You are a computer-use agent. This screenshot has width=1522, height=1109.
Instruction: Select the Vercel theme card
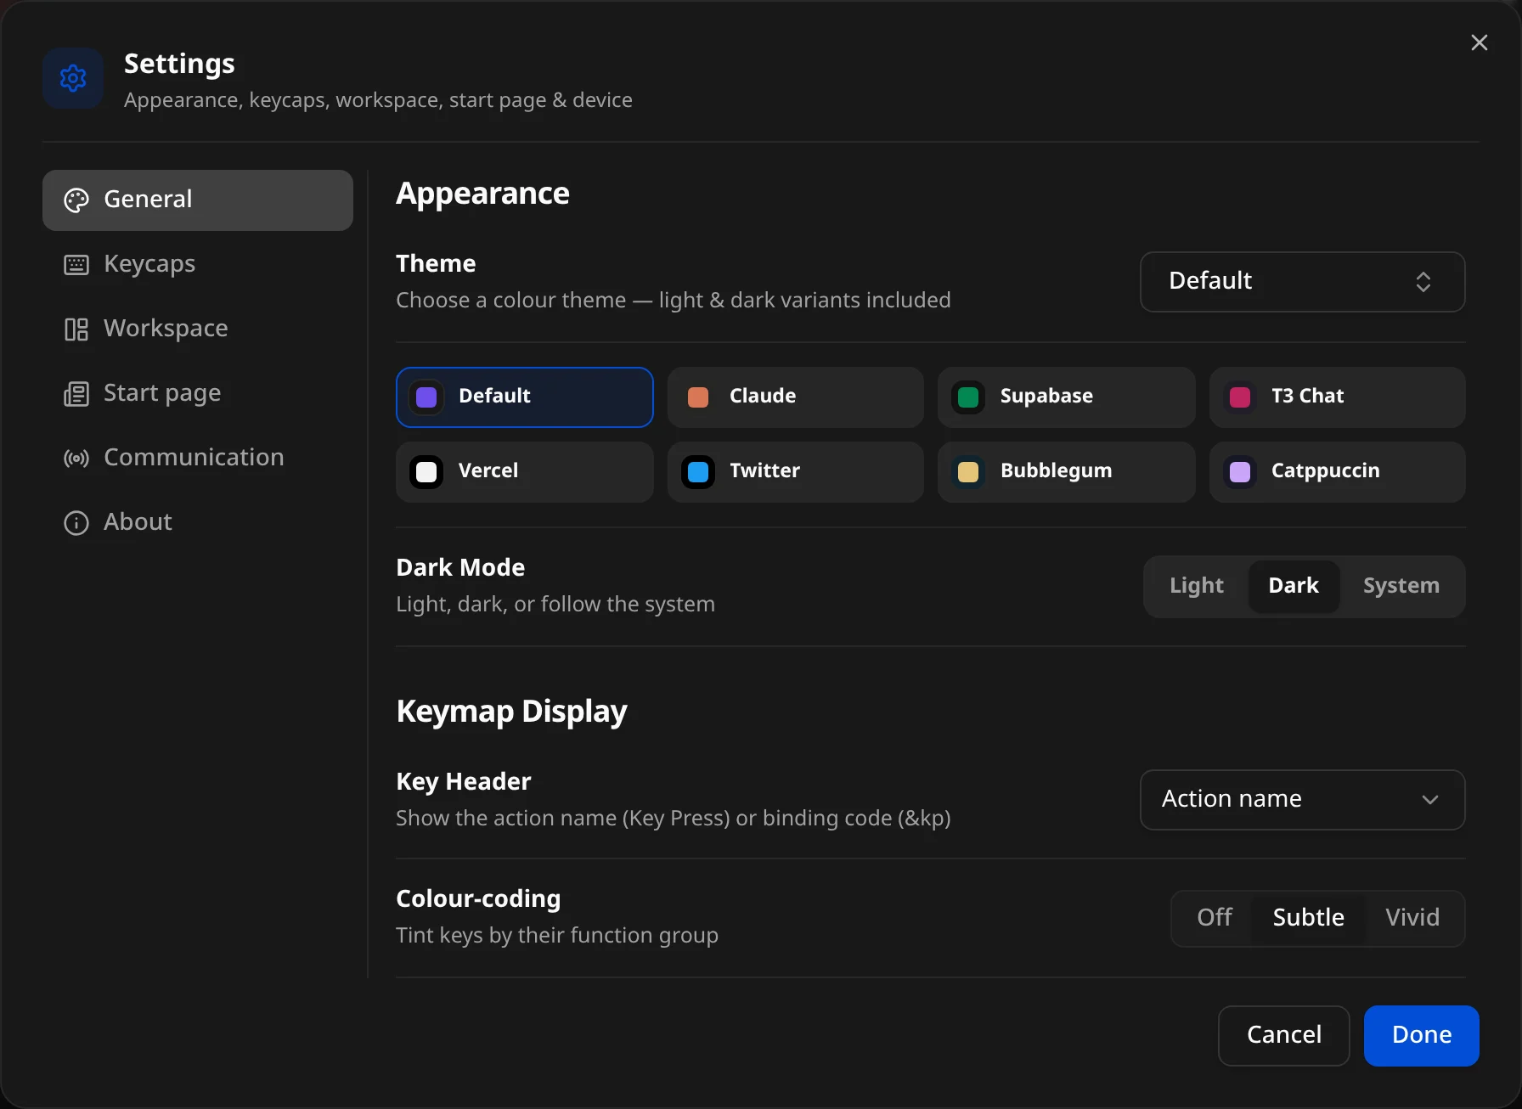[525, 472]
